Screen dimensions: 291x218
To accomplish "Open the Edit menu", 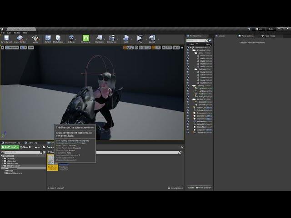I will tap(9, 33).
